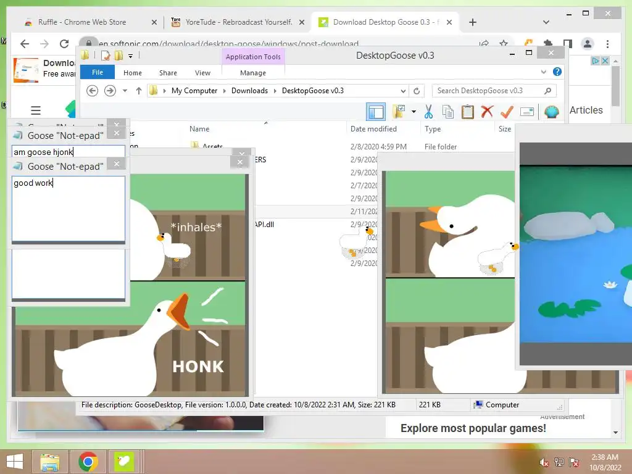Viewport: 632px width, 474px height.
Task: Open the Articles link on Softonic
Action: pos(586,110)
